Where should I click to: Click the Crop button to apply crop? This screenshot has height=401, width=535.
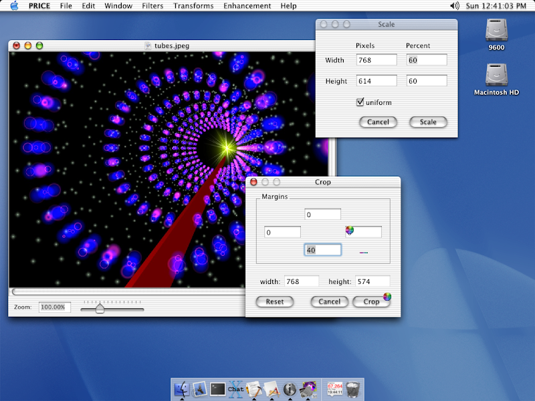[371, 302]
